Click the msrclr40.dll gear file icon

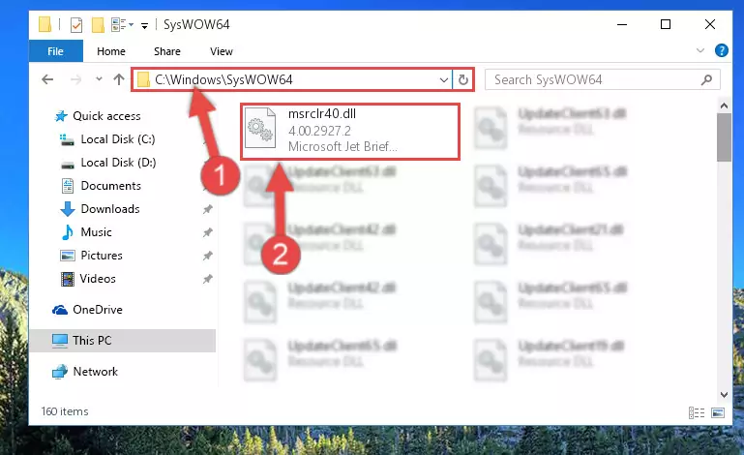[x=260, y=128]
